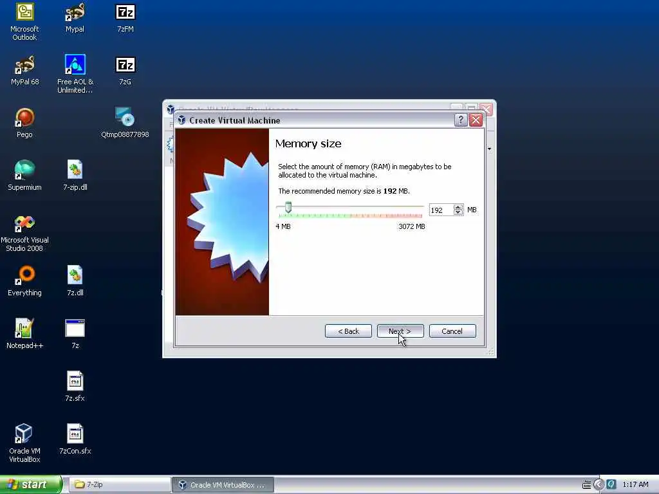The image size is (659, 494).
Task: Click the dropdown arrow in VirtualBox Manager window
Action: point(489,149)
